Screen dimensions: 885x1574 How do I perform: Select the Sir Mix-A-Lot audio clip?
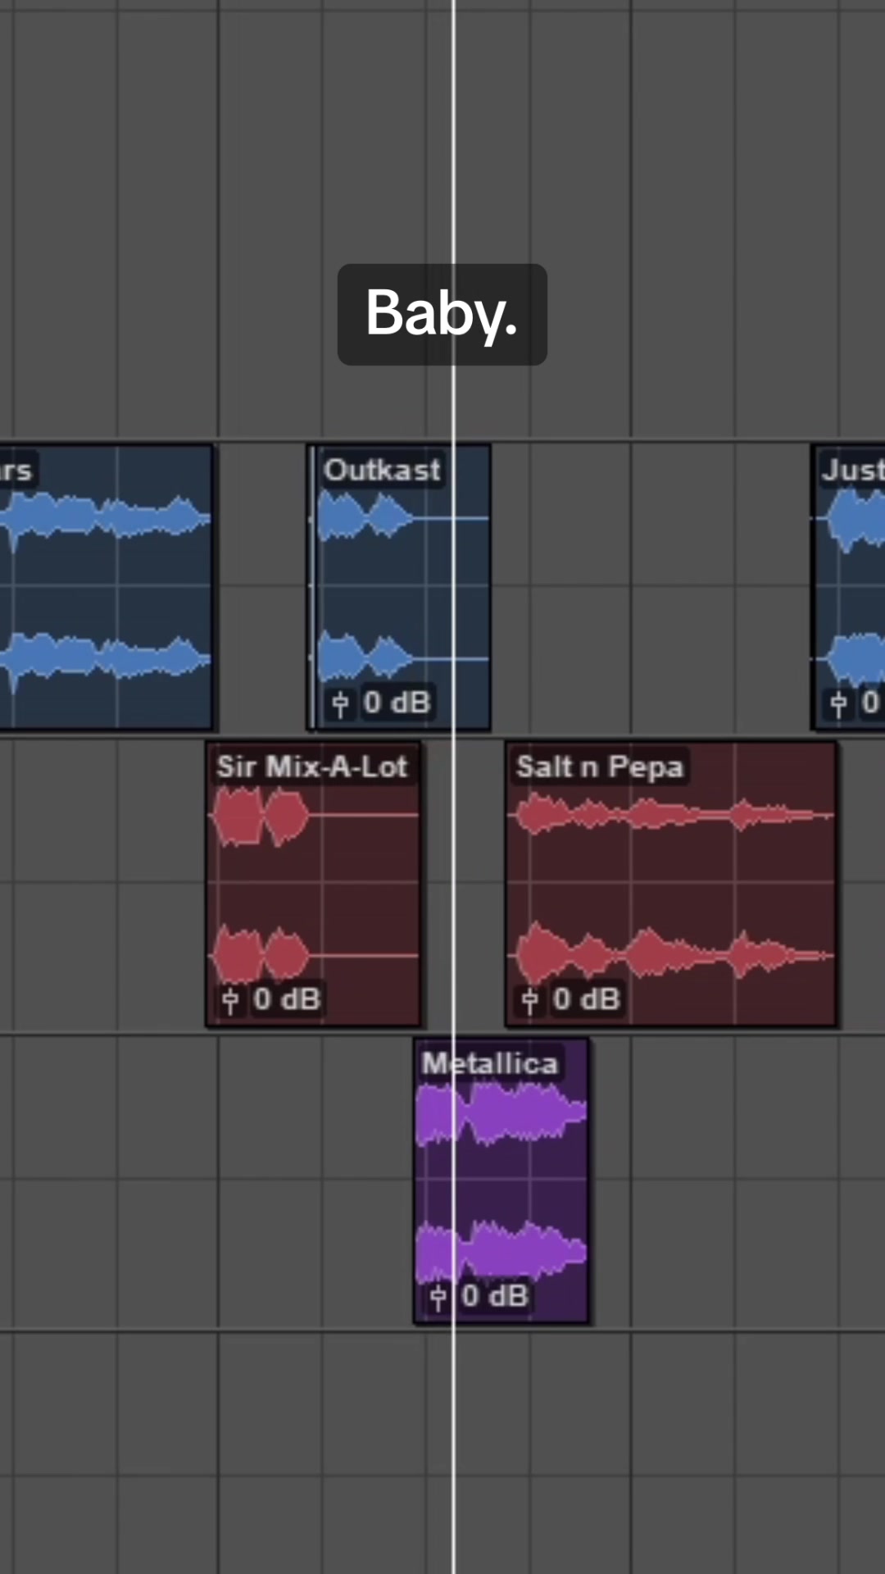click(x=314, y=884)
